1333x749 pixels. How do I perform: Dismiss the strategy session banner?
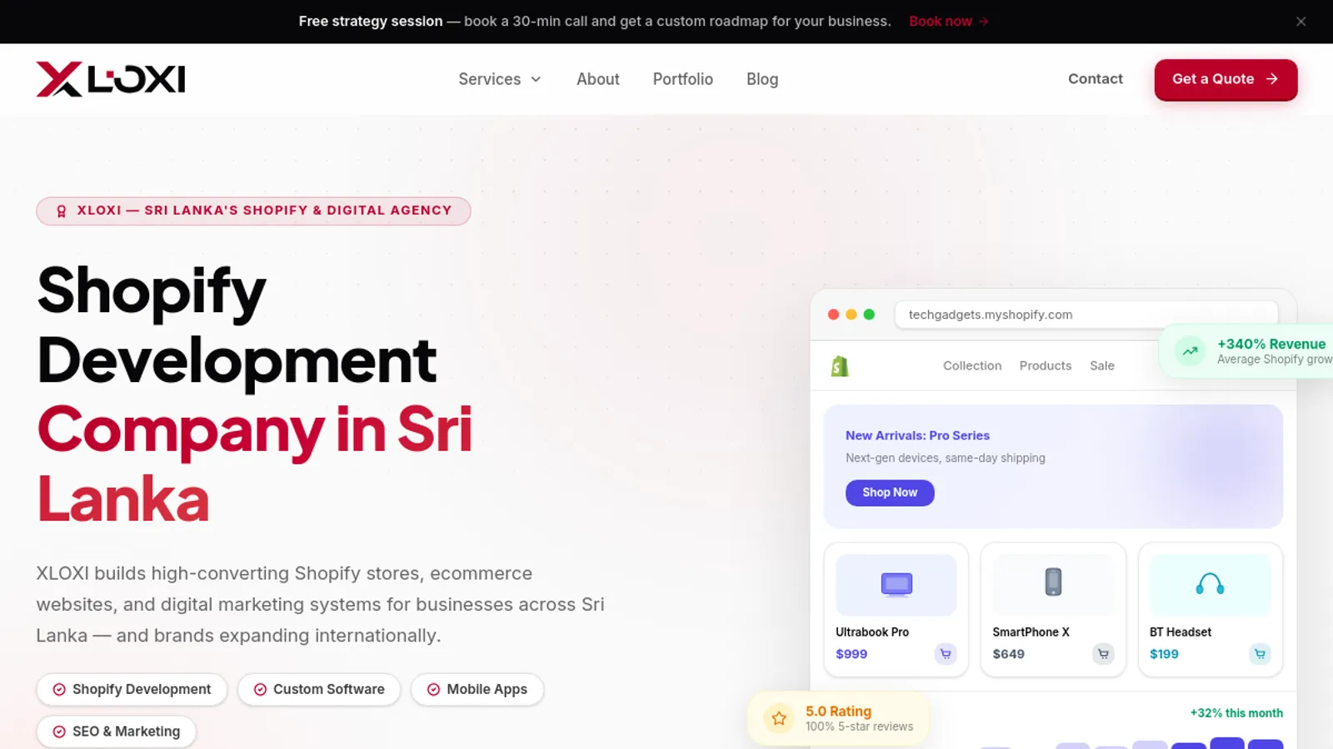tap(1301, 22)
